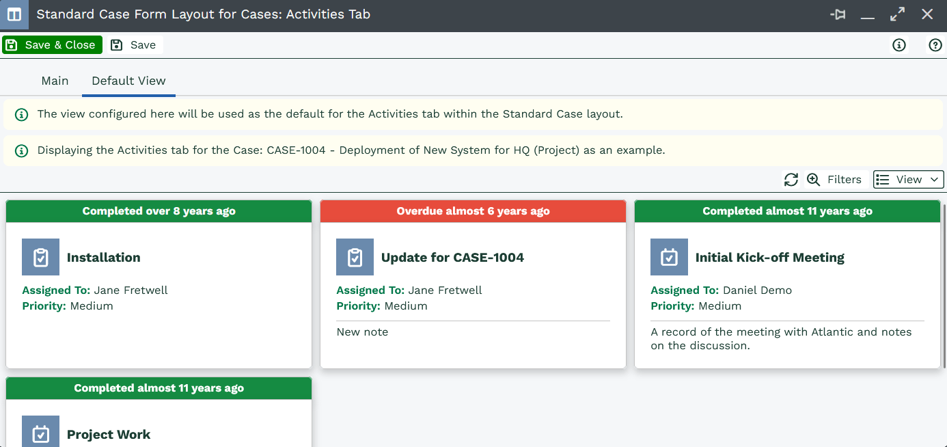Click the Initial Kick-off Meeting calendar icon
Image resolution: width=947 pixels, height=447 pixels.
[x=669, y=257]
